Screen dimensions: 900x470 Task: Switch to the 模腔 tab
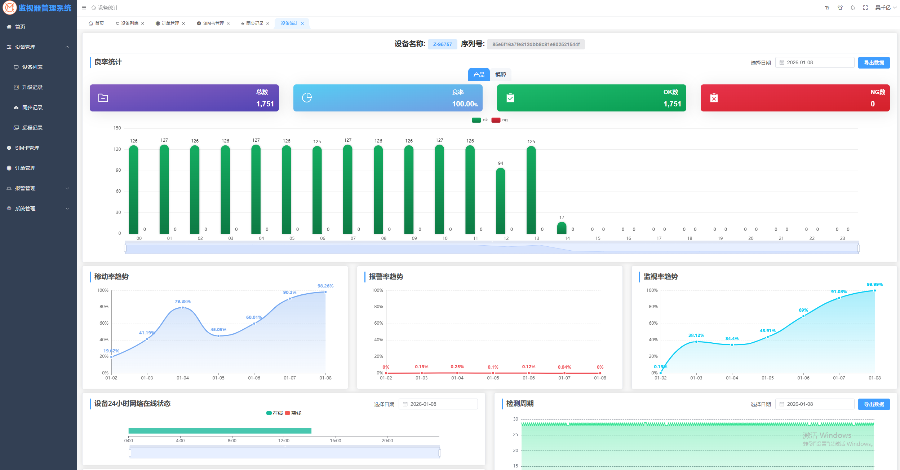(500, 75)
